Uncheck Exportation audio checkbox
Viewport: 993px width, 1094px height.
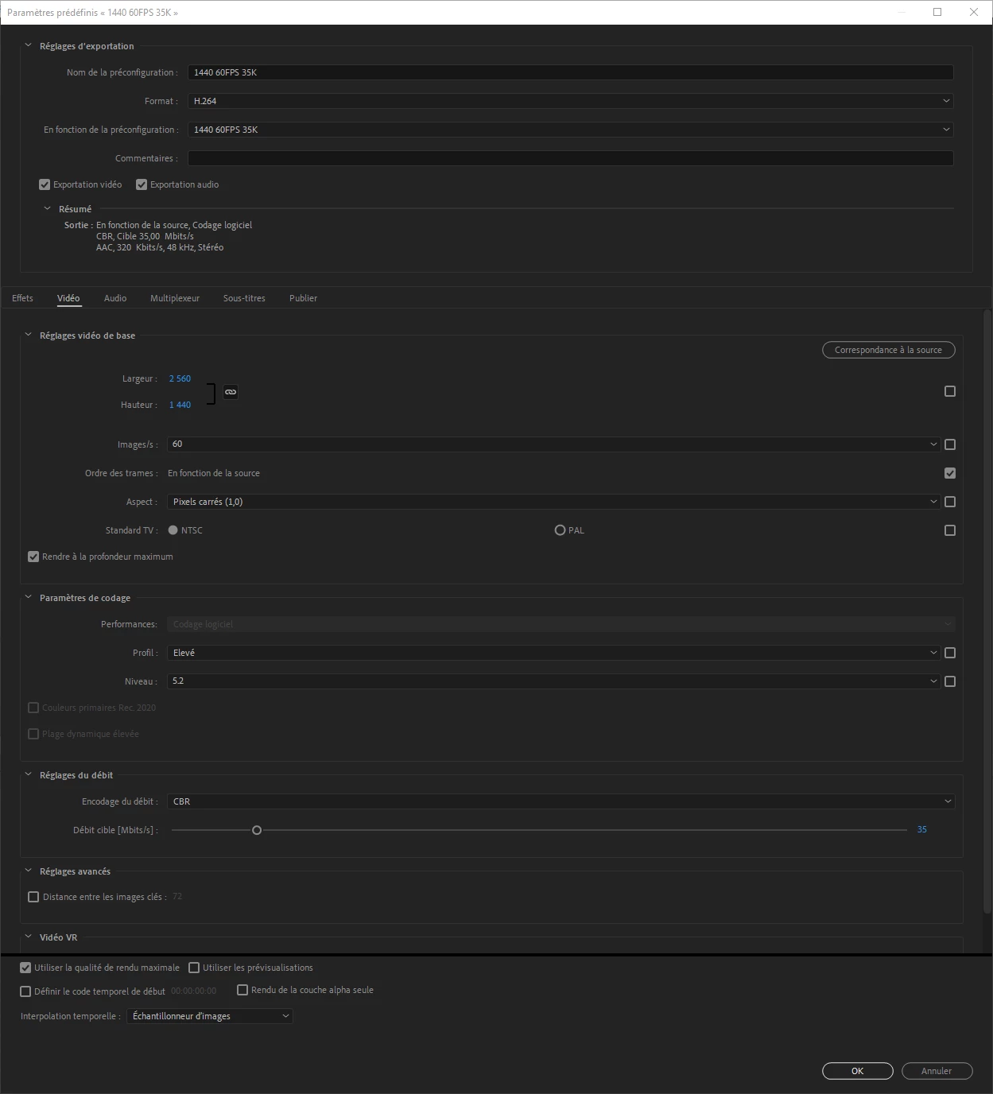(x=142, y=184)
